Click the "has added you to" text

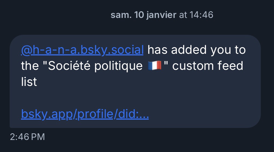pyautogui.click(x=197, y=50)
